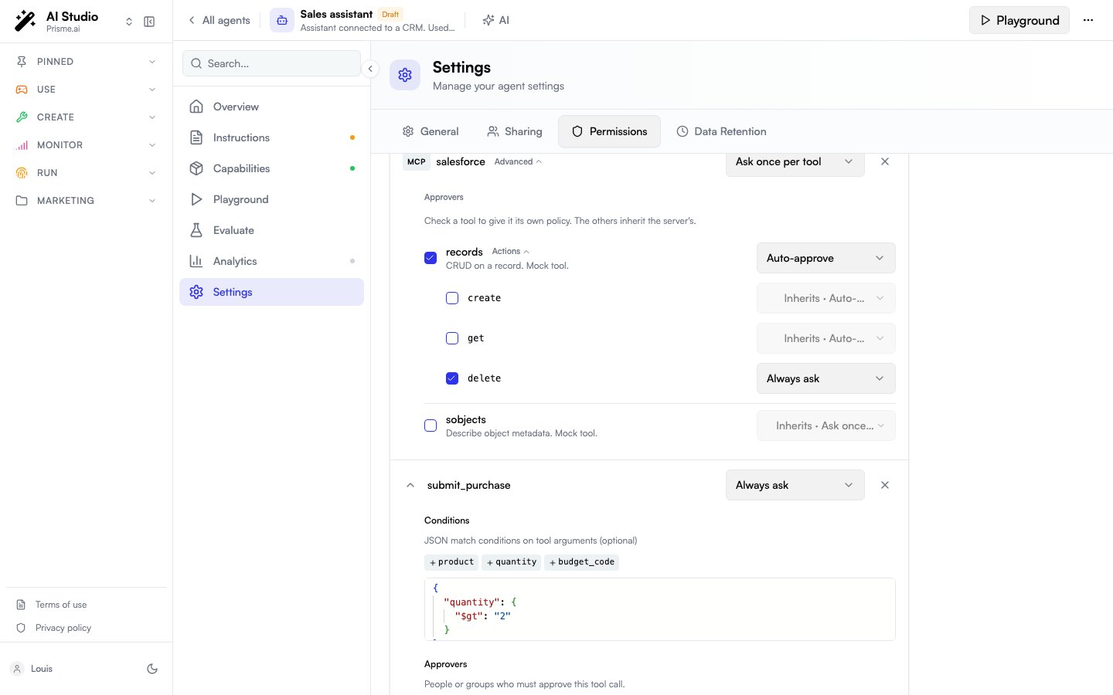Go back to All agents
This screenshot has height=695, width=1113.
220,20
